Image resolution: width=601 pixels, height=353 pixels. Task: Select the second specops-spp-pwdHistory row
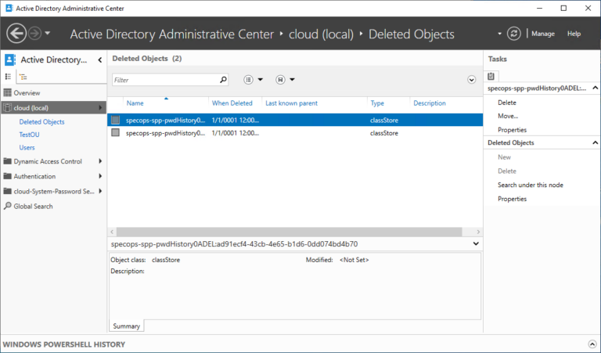pos(164,133)
